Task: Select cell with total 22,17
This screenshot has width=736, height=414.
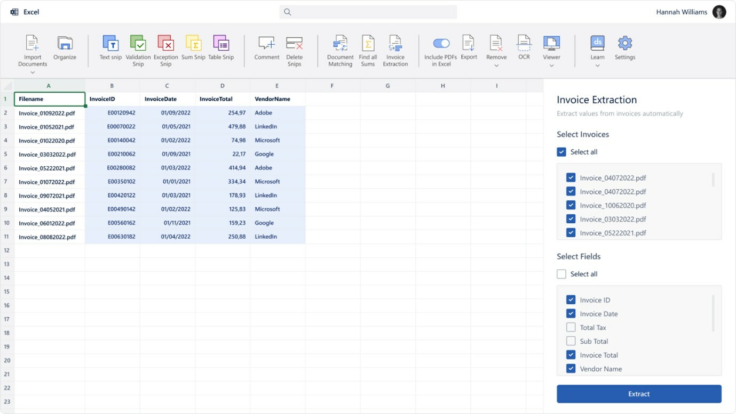Action: pyautogui.click(x=223, y=154)
